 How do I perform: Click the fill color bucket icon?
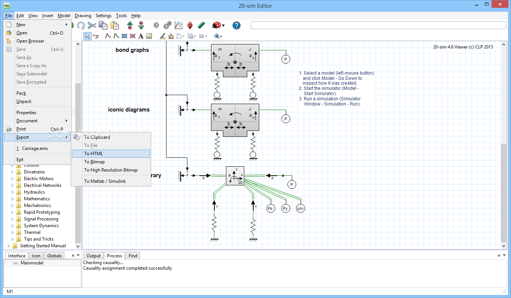pos(171,36)
